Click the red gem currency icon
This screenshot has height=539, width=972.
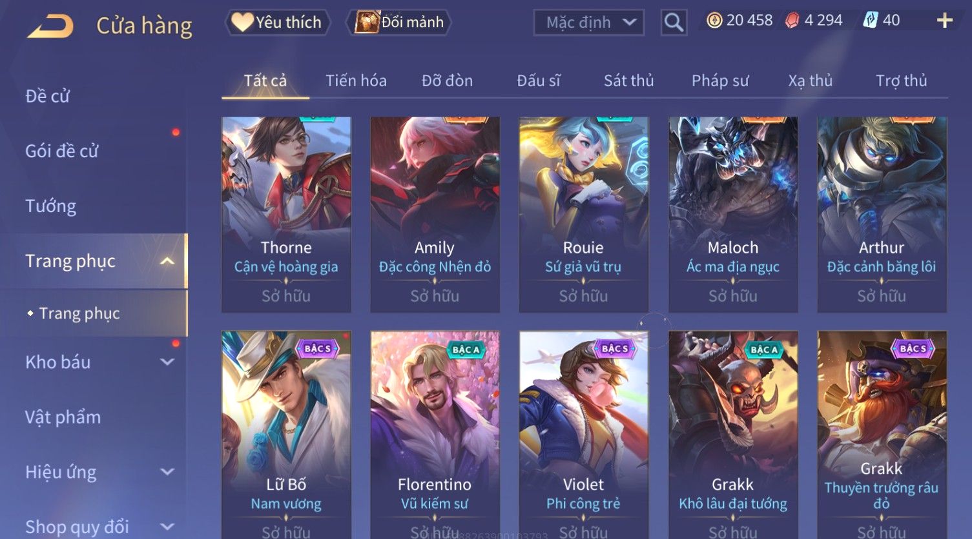point(792,21)
